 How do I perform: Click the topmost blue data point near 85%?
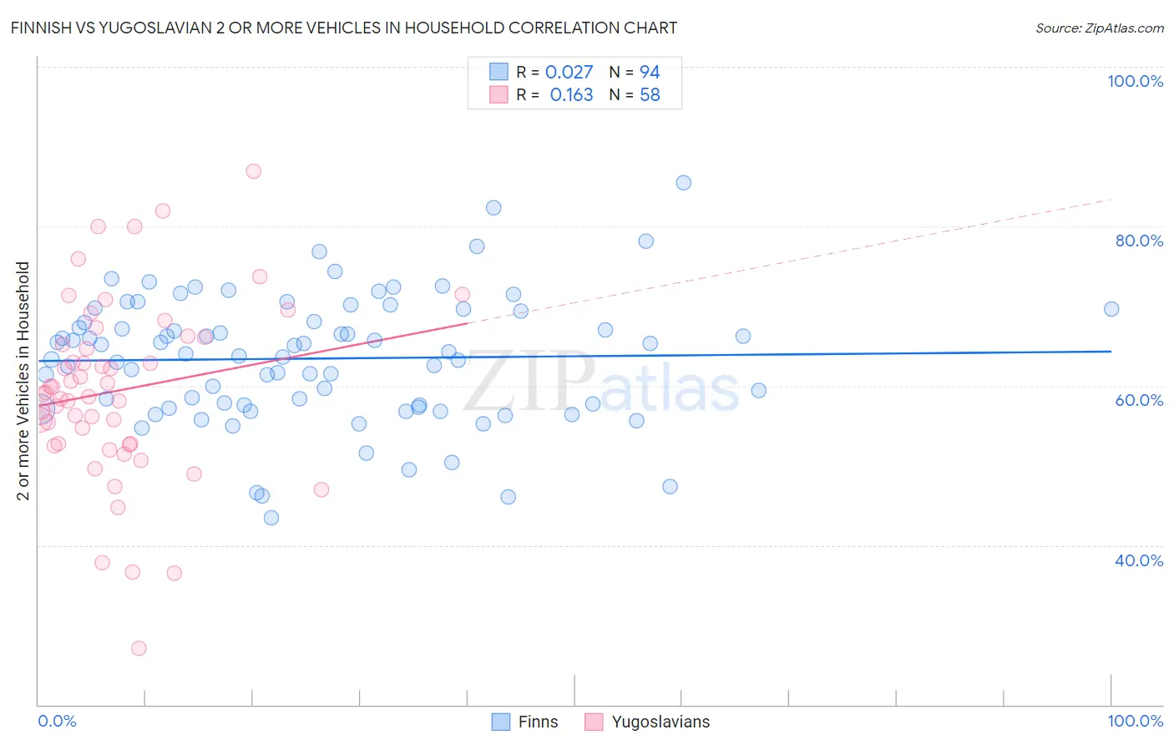click(x=684, y=183)
